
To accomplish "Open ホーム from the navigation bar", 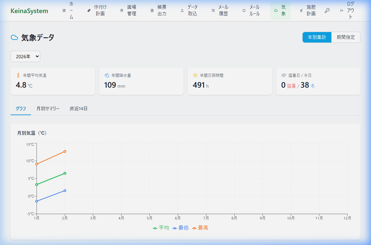I will 68,10.
